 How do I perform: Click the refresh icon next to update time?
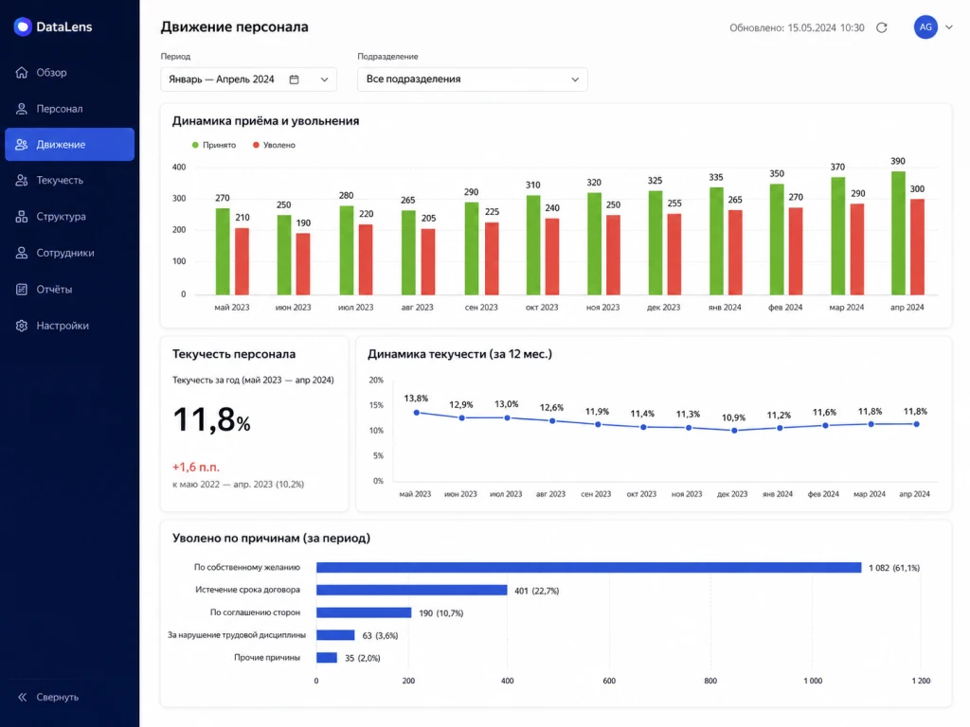[x=882, y=27]
